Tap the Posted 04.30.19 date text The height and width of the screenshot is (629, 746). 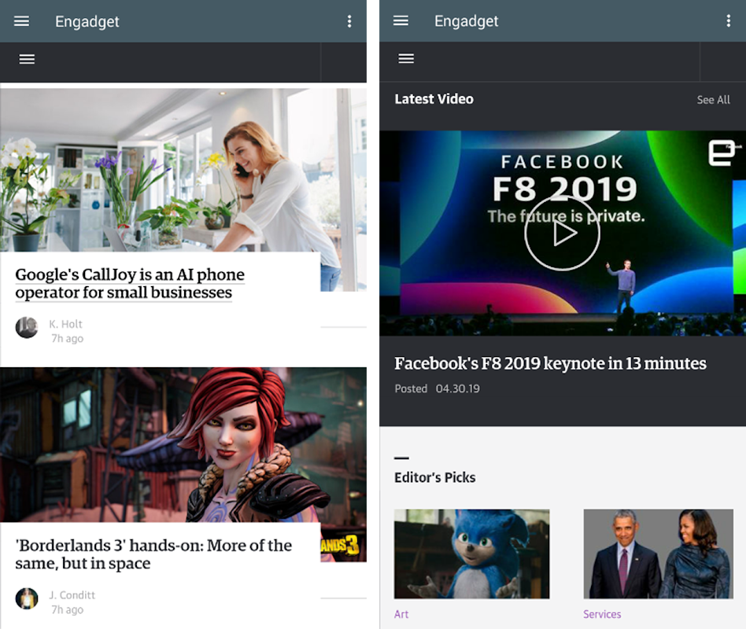pos(437,389)
